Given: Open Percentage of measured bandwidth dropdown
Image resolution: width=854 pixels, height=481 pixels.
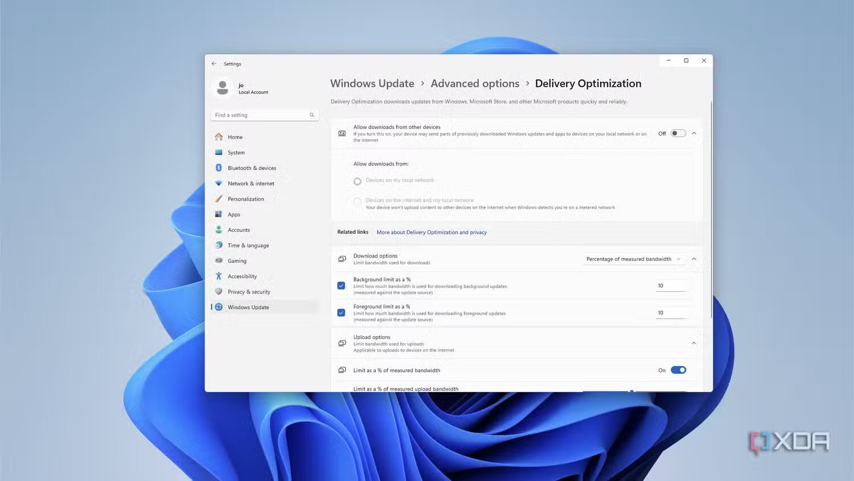Looking at the screenshot, I should pos(633,259).
